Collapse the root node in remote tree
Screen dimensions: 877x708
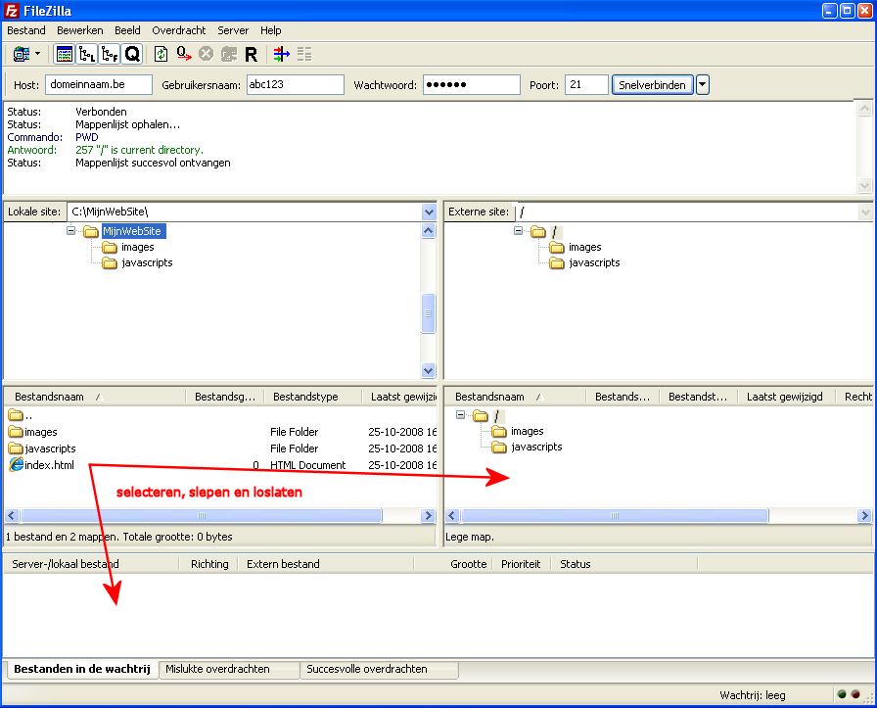coord(519,230)
